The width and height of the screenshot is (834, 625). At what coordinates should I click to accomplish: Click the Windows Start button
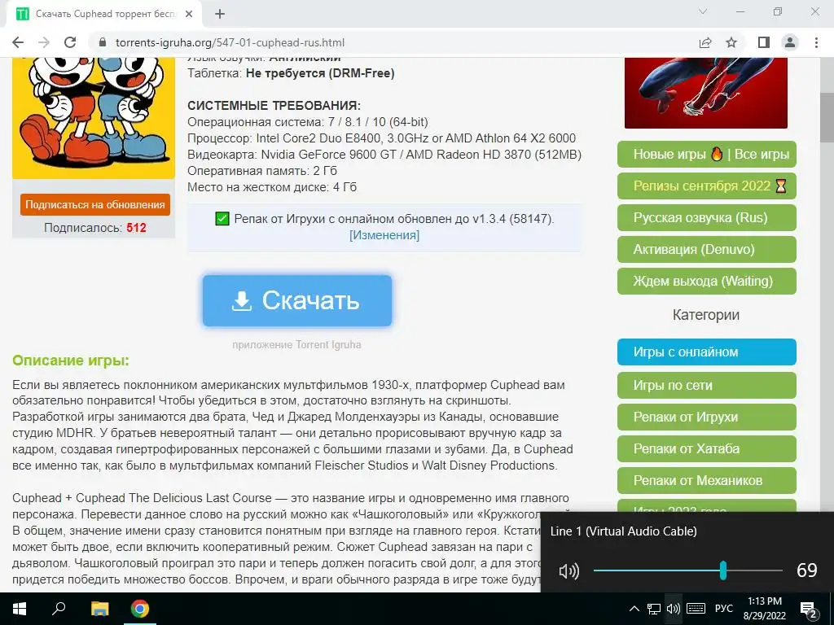pos(20,609)
